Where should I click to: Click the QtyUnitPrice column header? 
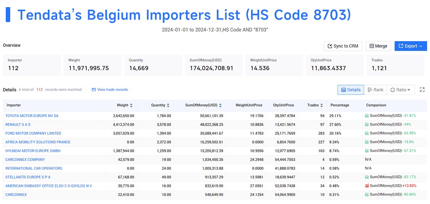[x=284, y=105]
